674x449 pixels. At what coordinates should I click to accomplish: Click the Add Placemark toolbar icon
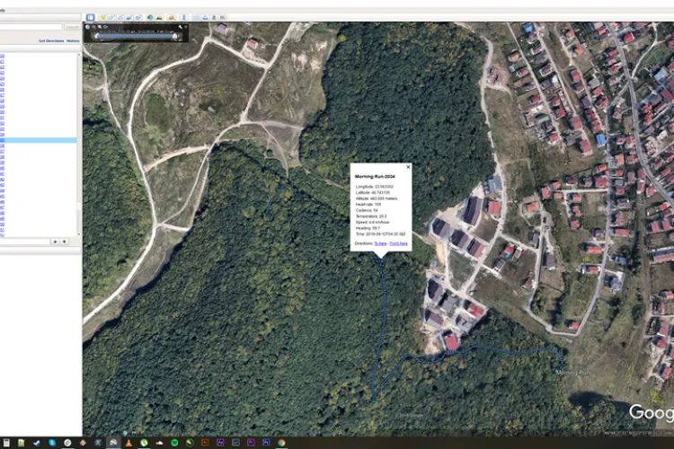tap(102, 17)
